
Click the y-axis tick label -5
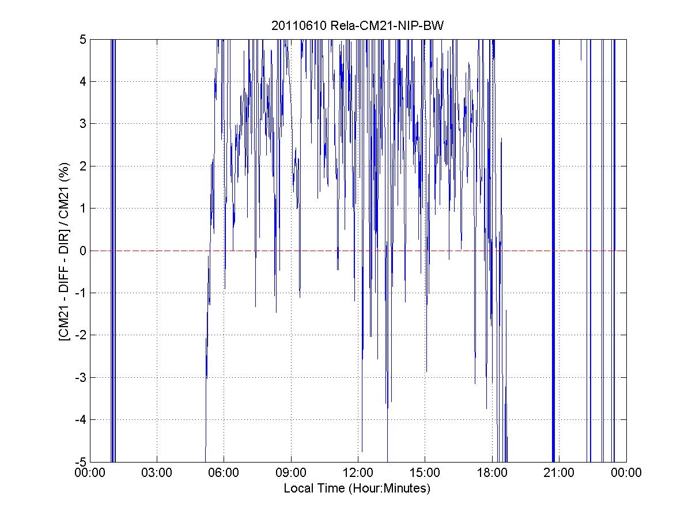(x=81, y=461)
